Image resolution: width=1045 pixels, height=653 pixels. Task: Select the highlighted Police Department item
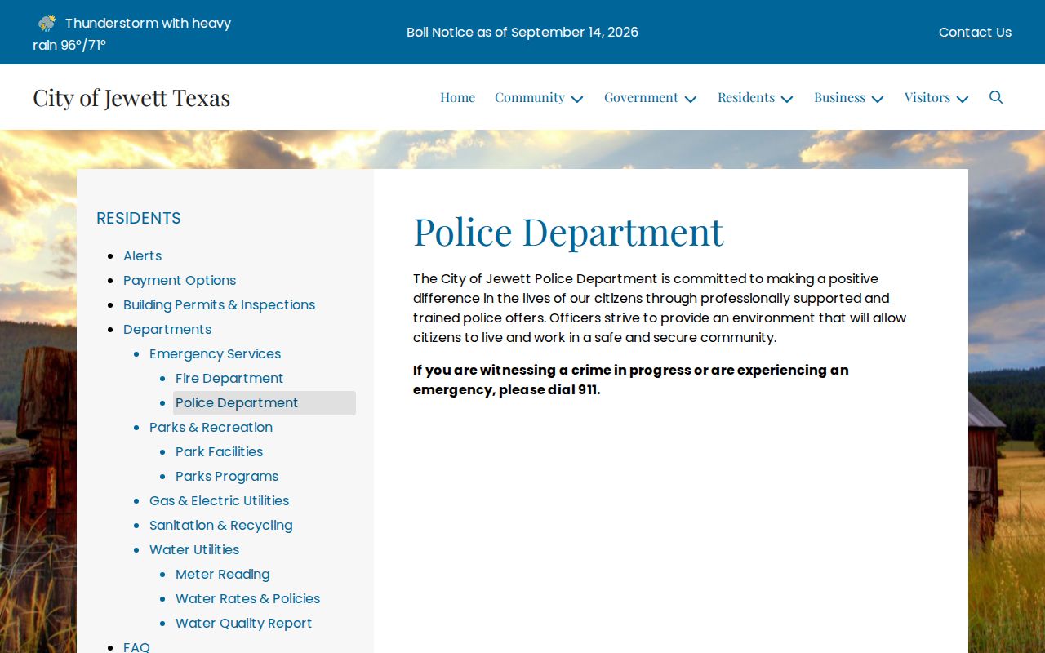click(265, 403)
